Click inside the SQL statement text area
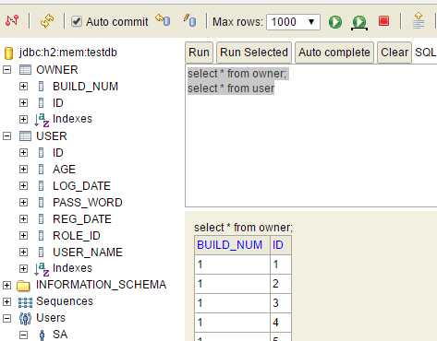 311,135
